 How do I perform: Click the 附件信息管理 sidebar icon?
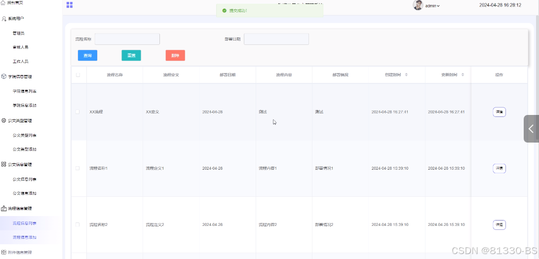tap(4, 252)
